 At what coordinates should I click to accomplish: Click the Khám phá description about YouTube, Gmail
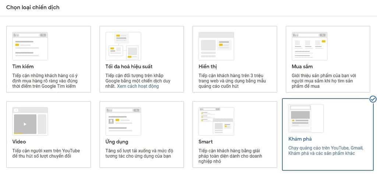coord(326,151)
